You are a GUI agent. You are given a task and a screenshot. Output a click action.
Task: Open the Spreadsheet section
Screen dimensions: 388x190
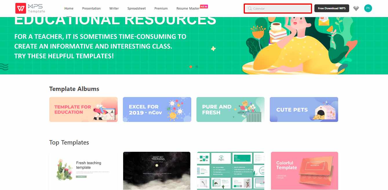click(136, 8)
